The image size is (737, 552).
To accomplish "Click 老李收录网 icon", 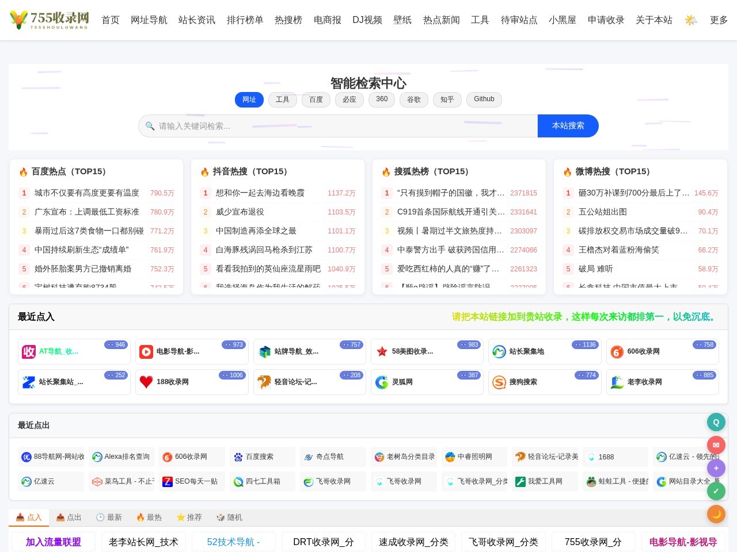I will [x=617, y=382].
